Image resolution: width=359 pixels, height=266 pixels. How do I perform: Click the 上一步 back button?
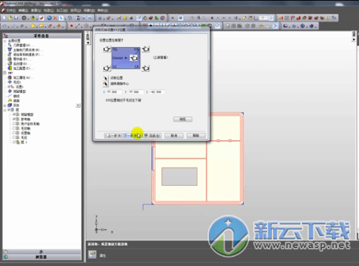[113, 136]
